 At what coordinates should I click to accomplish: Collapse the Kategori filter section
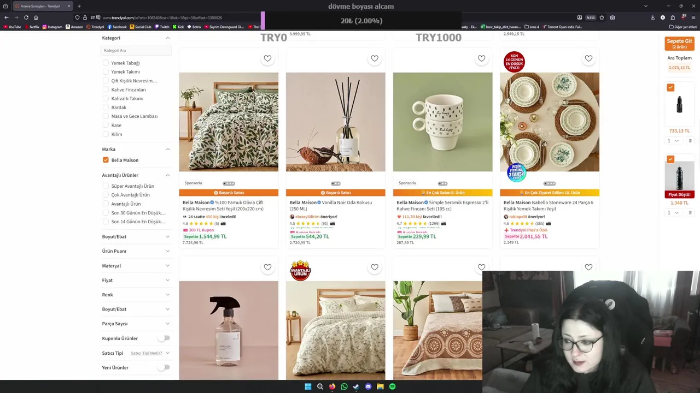point(168,38)
